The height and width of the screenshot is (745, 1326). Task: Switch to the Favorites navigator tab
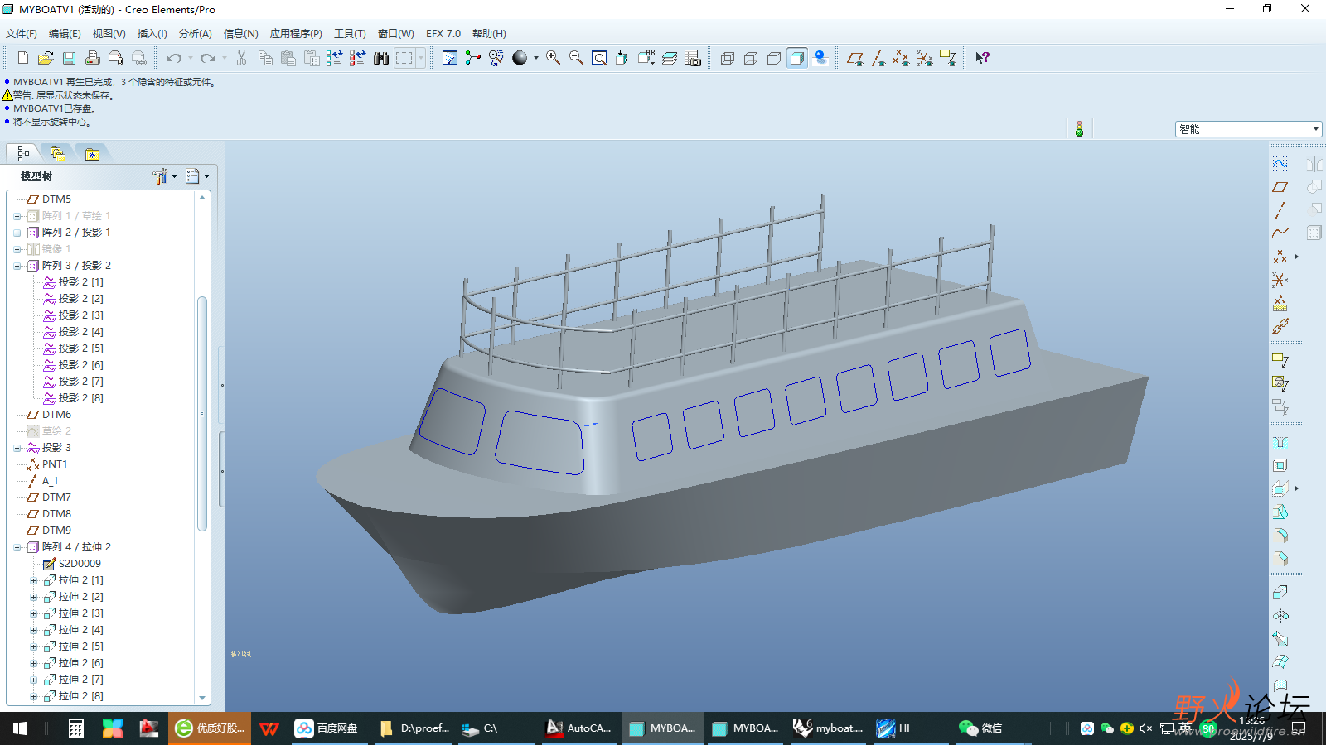[92, 154]
